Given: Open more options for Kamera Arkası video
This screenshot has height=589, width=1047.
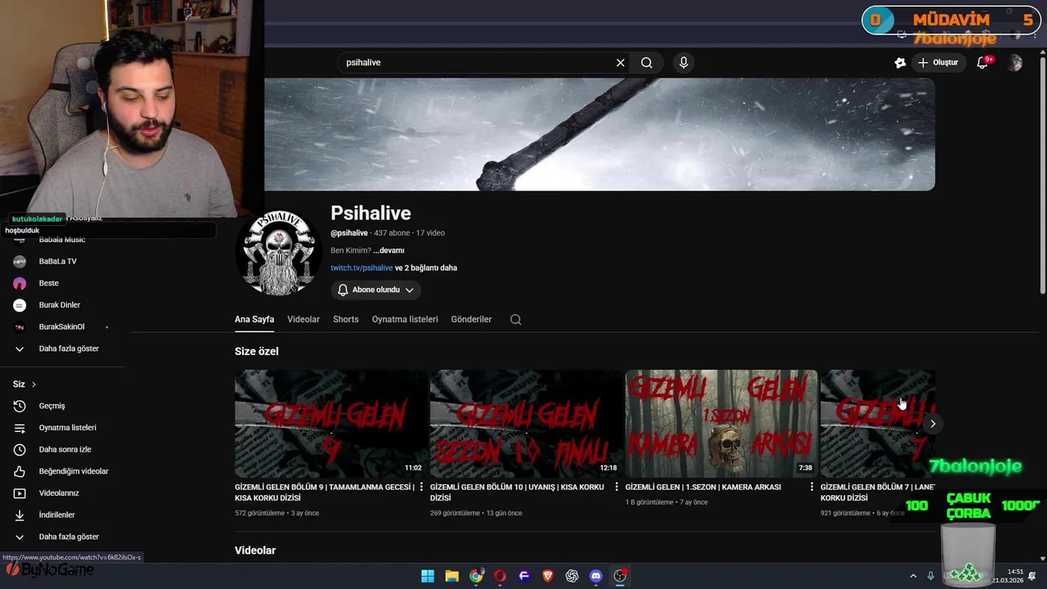Looking at the screenshot, I should [812, 487].
